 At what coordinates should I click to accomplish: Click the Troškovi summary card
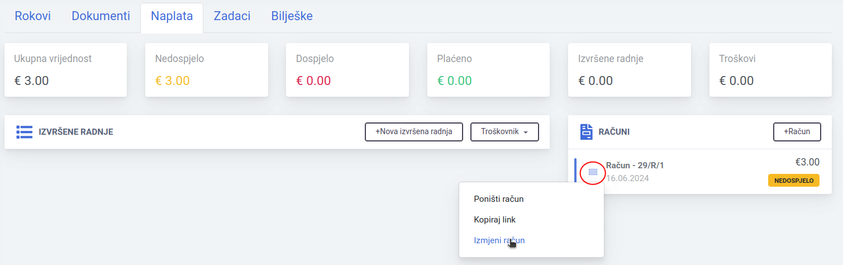770,70
